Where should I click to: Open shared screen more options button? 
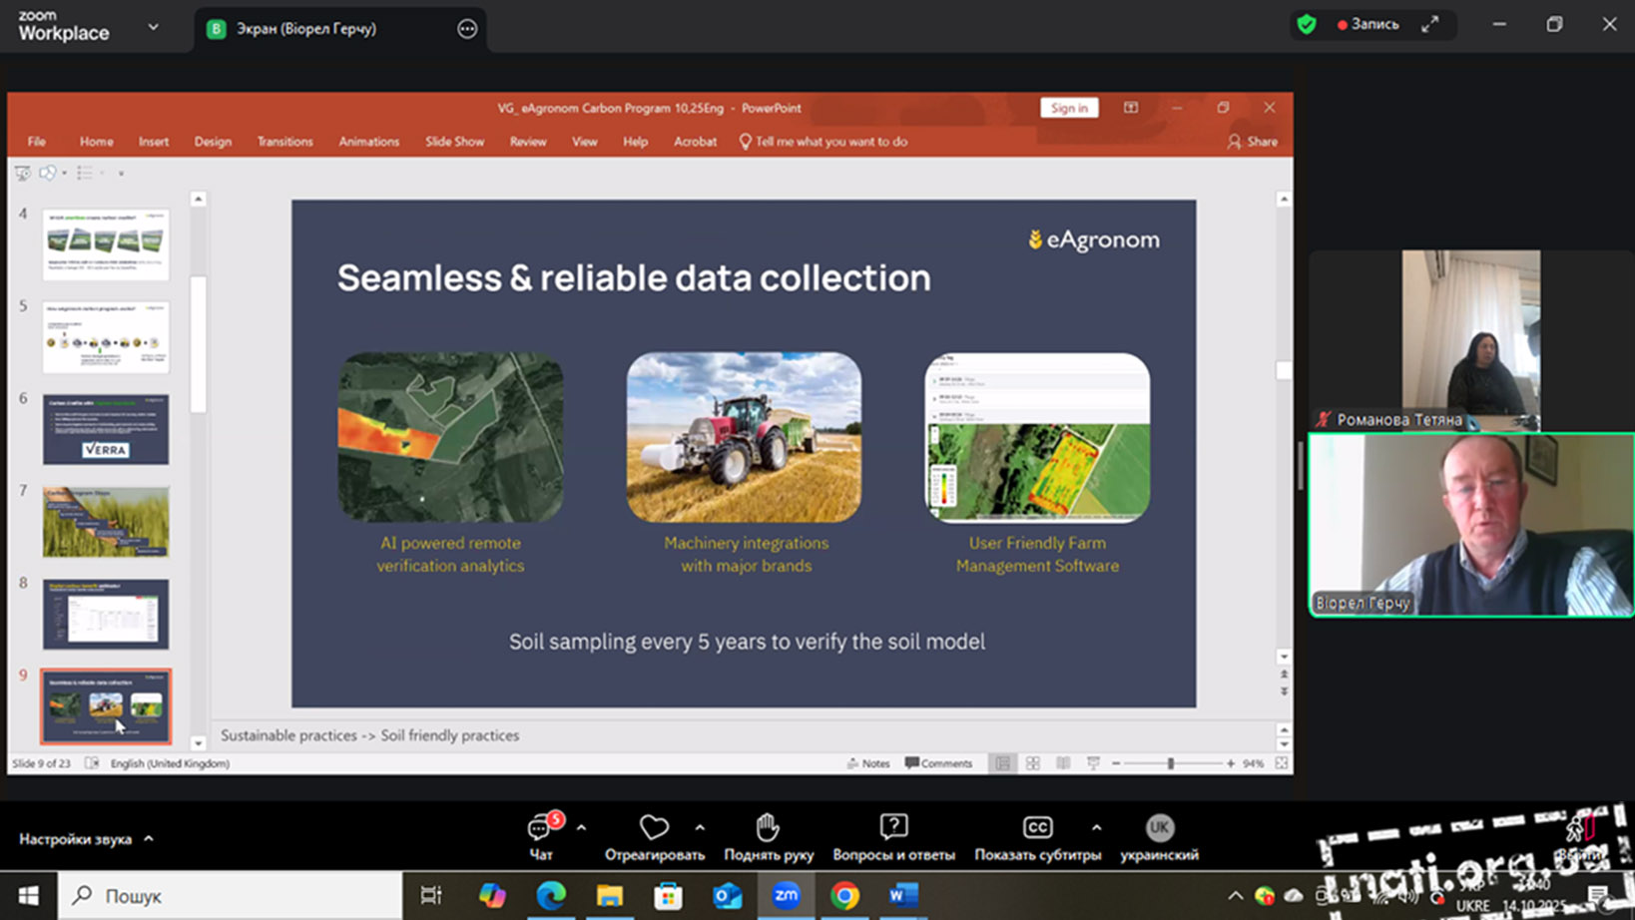(467, 29)
